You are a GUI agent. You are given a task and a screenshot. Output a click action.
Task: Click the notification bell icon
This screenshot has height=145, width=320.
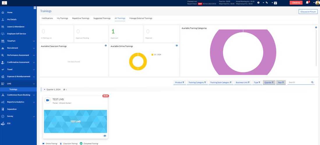tap(307, 3)
